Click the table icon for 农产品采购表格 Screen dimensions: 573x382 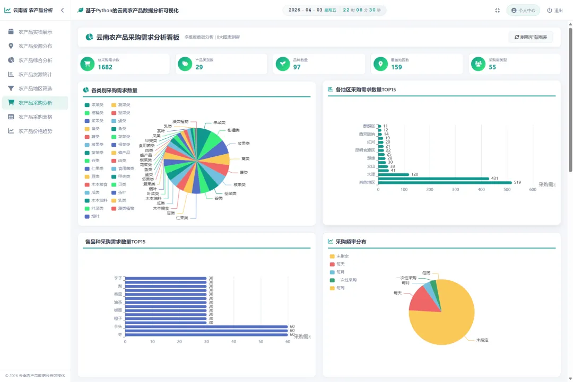tap(11, 117)
